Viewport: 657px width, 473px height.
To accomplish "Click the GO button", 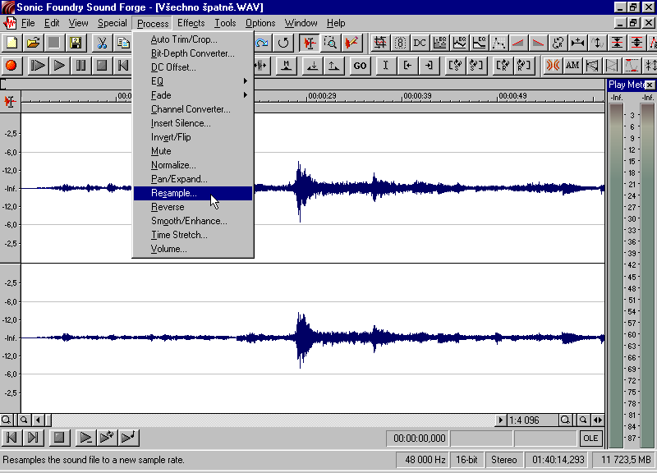I will coord(360,66).
